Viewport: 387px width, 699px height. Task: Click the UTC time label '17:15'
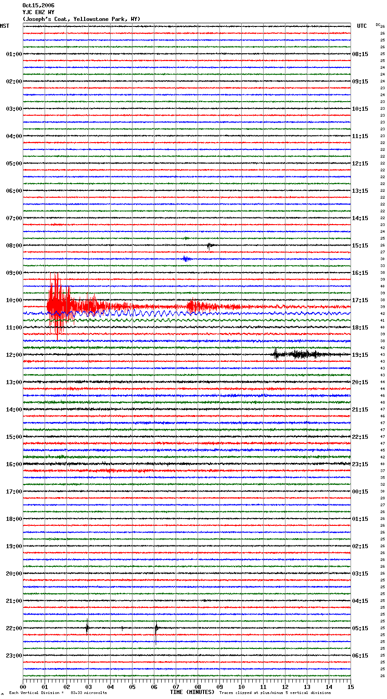(360, 300)
